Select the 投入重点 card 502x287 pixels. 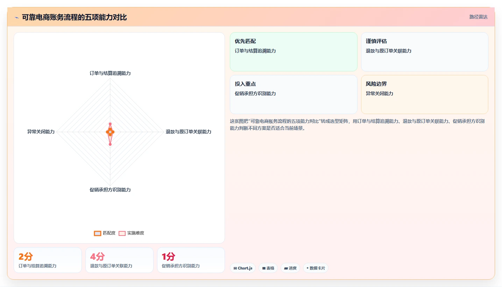point(294,94)
